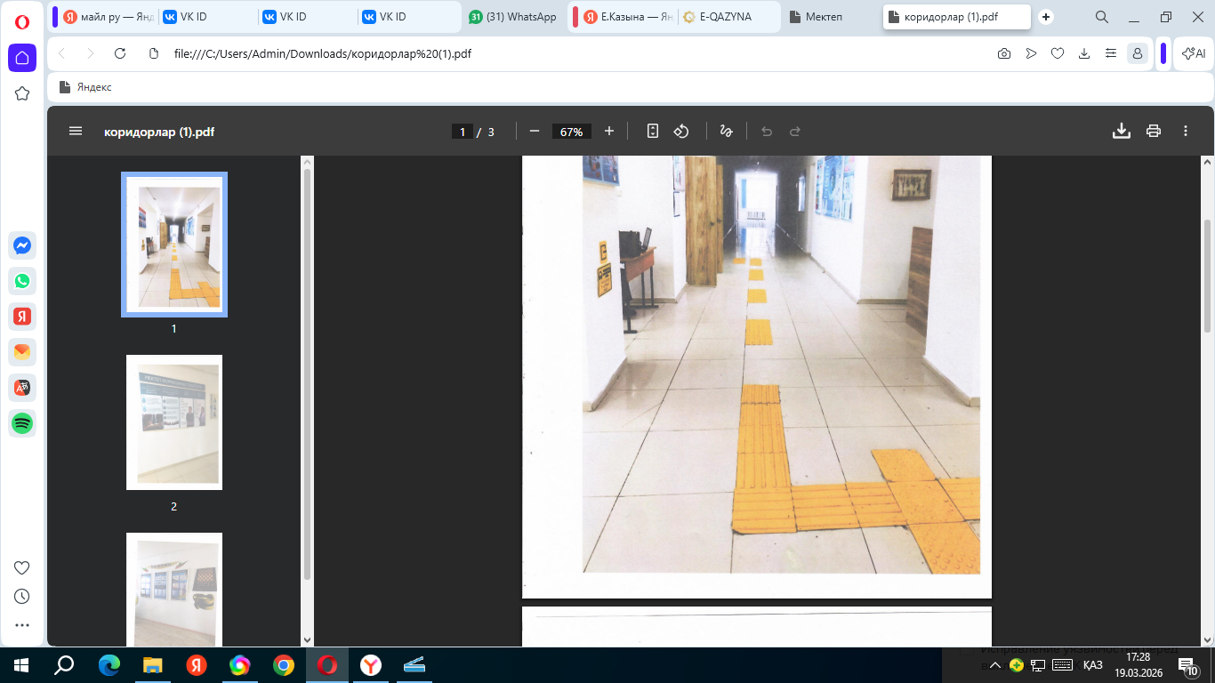Show hidden system tray icons
This screenshot has width=1215, height=683.
click(995, 665)
